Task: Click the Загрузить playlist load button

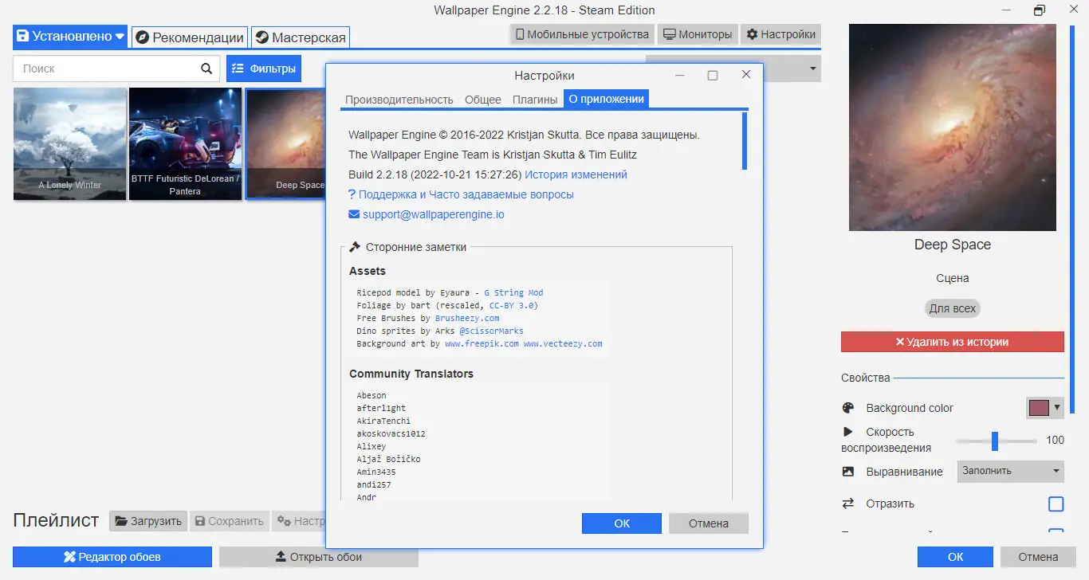Action: pos(148,521)
